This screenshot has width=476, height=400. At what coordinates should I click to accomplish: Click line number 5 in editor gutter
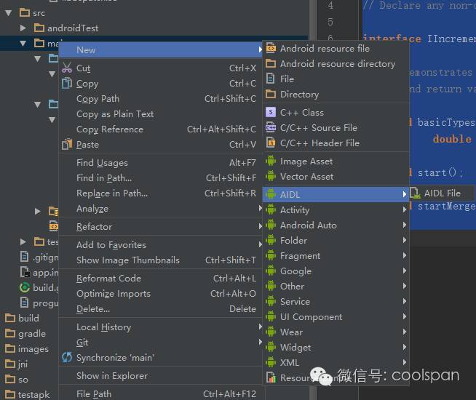330,22
